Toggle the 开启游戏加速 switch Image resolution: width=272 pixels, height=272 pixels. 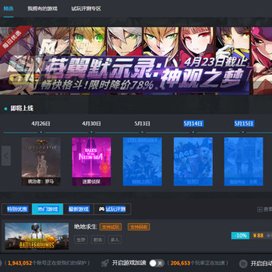tap(156, 264)
